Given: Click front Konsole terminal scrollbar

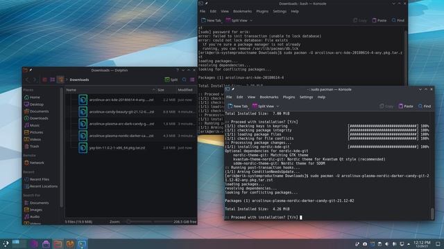Looking at the screenshot, I should pos(432,214).
